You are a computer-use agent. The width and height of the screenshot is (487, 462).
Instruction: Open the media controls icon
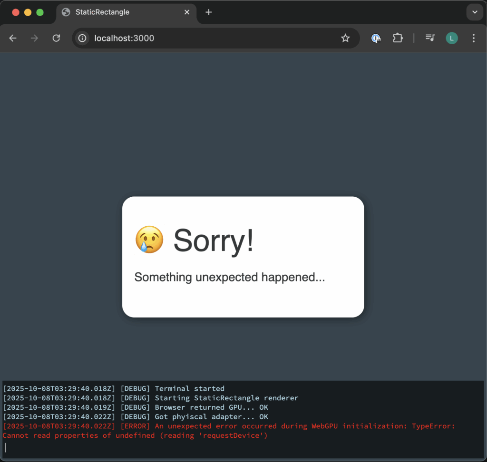[x=430, y=38]
